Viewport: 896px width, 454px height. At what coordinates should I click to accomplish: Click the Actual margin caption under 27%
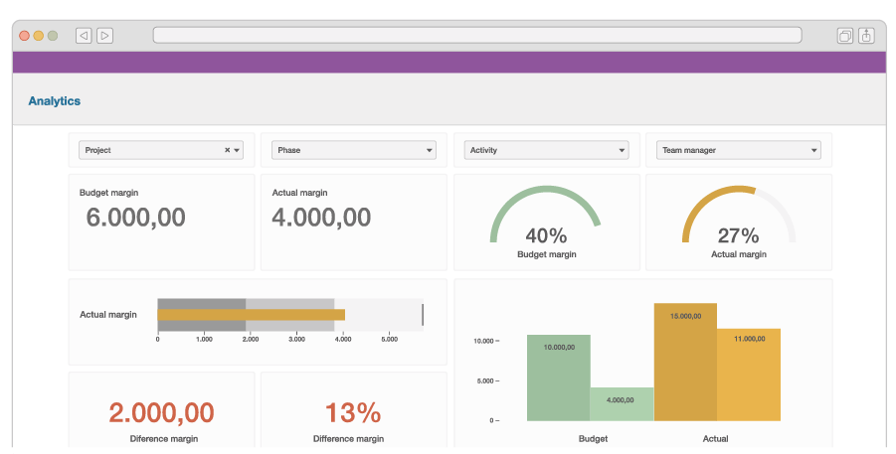(x=738, y=254)
